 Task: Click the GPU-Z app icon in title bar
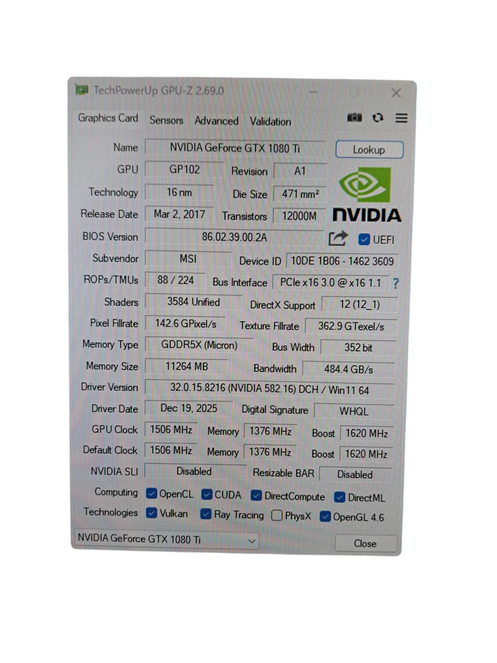coord(82,90)
